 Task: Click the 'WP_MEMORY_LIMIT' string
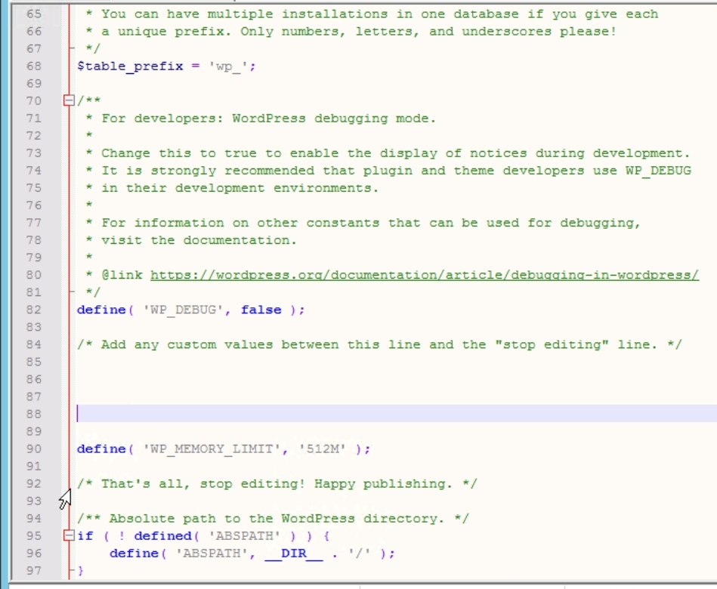212,449
